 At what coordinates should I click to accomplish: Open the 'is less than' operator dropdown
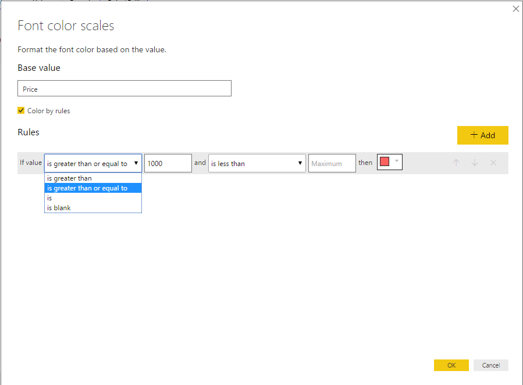click(x=257, y=163)
